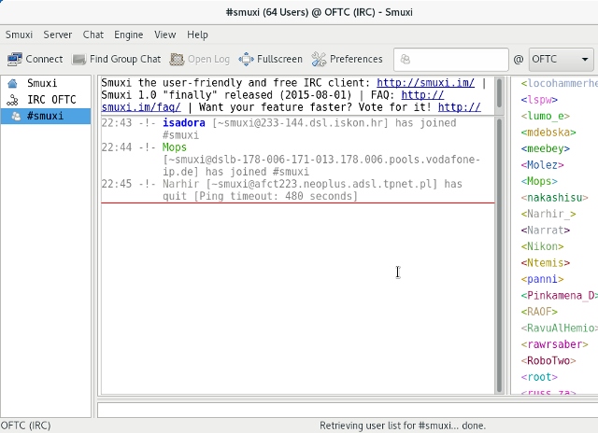Click the group icon beside #smuxi
598x433 pixels.
pos(16,116)
